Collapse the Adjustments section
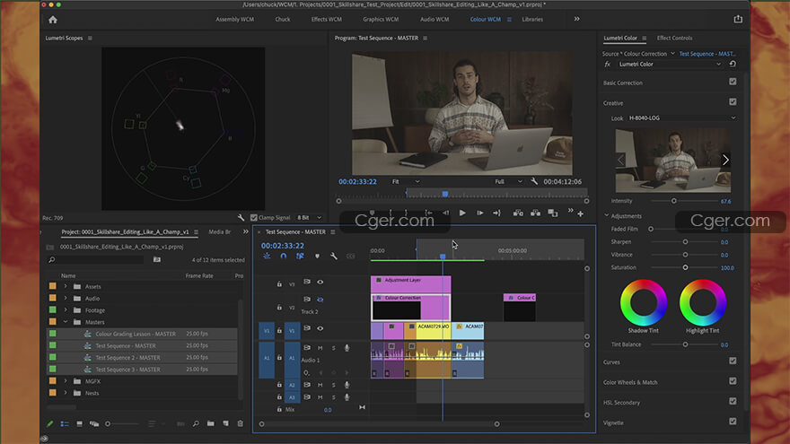 [x=607, y=215]
